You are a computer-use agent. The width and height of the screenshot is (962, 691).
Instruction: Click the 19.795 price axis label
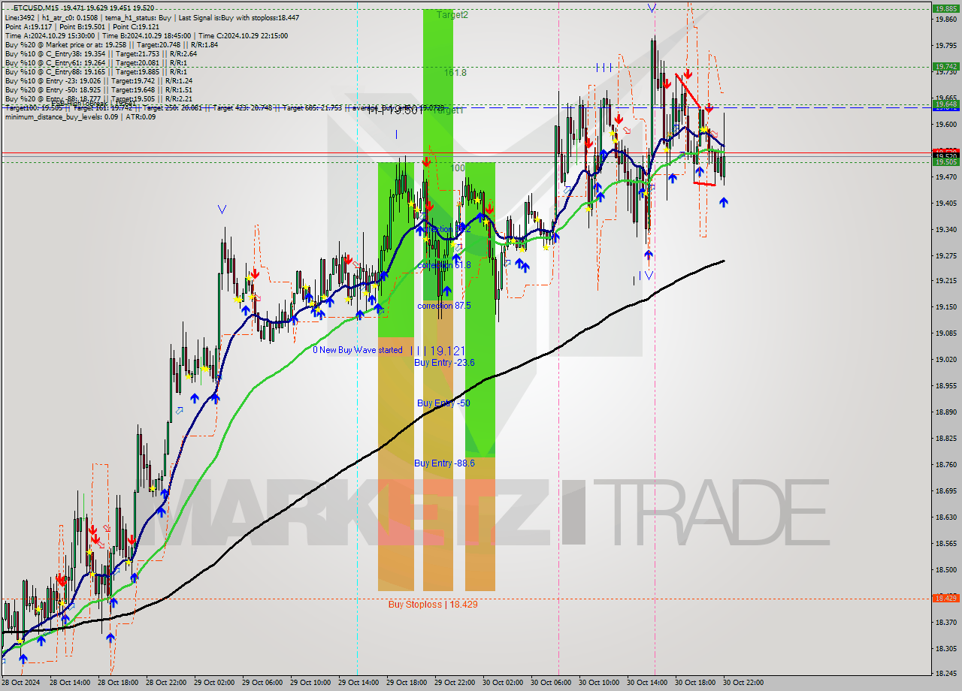945,45
